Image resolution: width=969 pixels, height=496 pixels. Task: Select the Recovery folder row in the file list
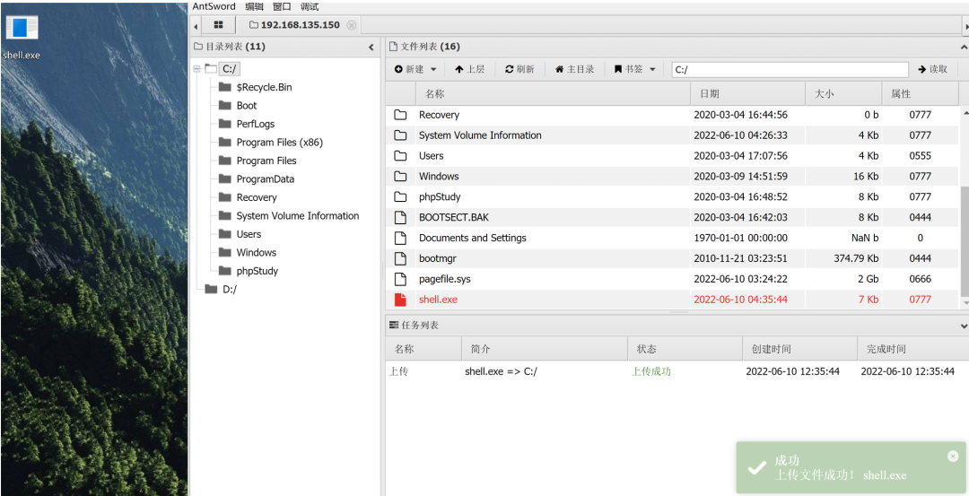coord(673,115)
